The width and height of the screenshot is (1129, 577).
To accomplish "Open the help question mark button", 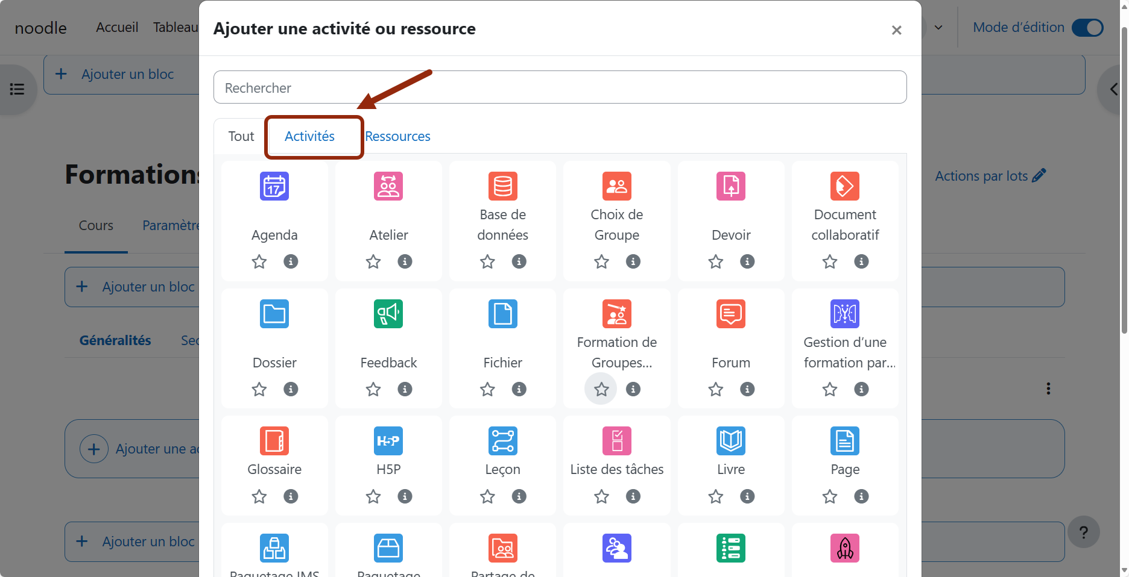I will (x=1084, y=532).
